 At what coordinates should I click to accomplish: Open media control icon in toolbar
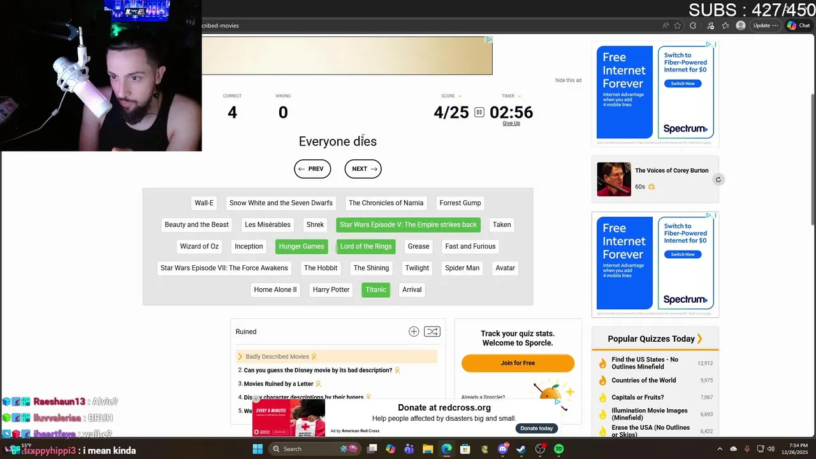[x=710, y=25]
